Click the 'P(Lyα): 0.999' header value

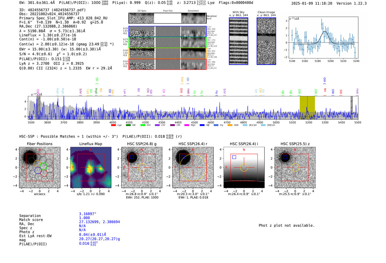coord(127,3)
